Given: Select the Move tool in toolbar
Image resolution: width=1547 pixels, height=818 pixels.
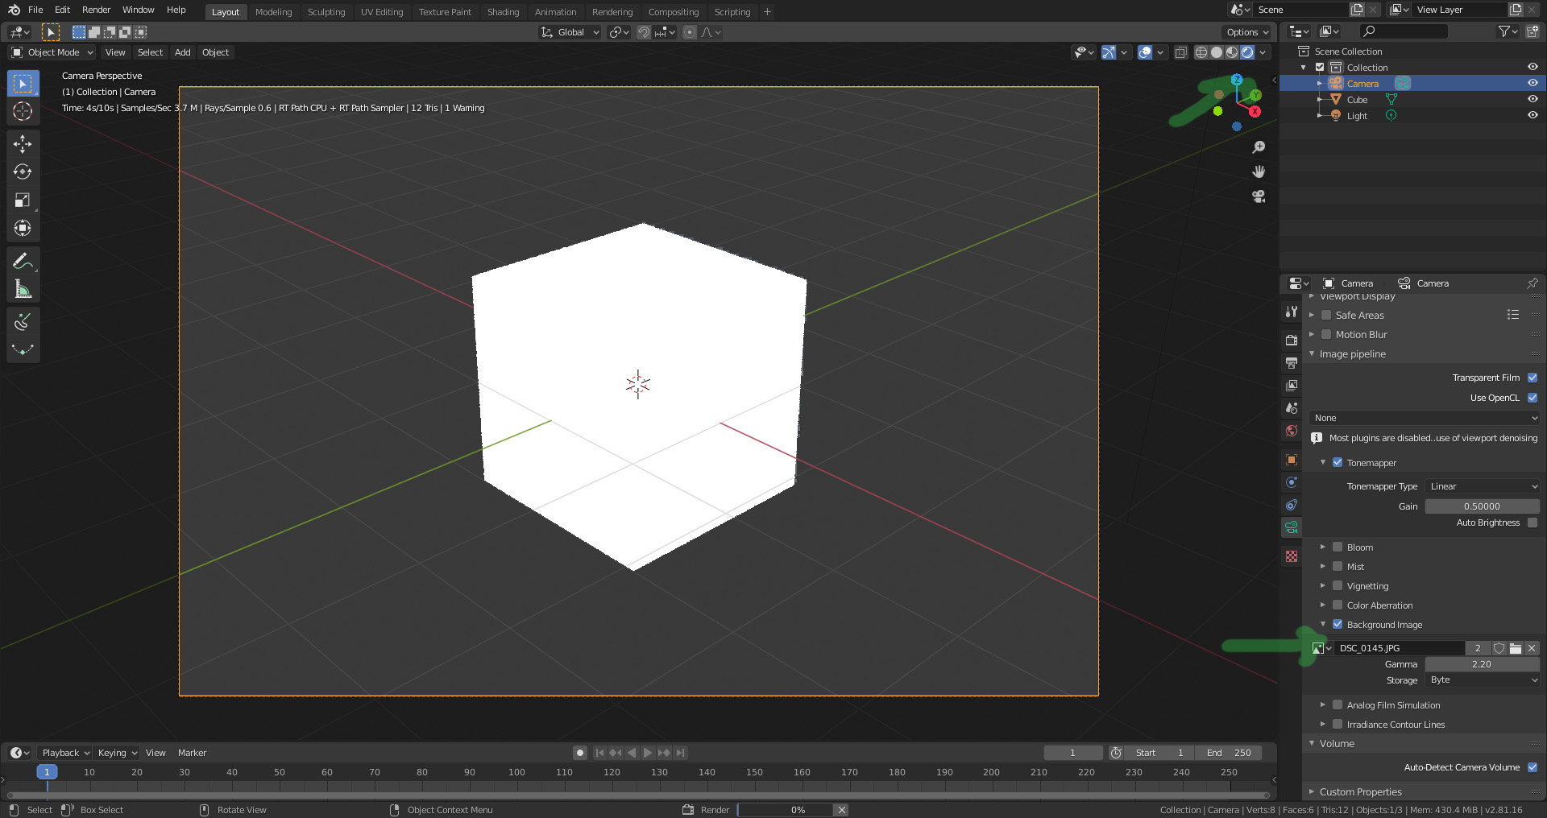Looking at the screenshot, I should click(23, 143).
